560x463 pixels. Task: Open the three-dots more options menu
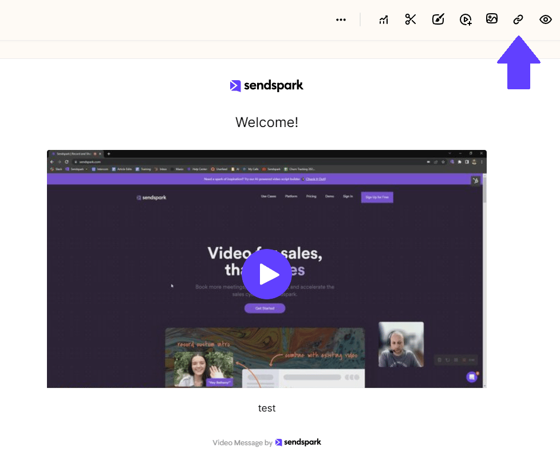coord(341,19)
